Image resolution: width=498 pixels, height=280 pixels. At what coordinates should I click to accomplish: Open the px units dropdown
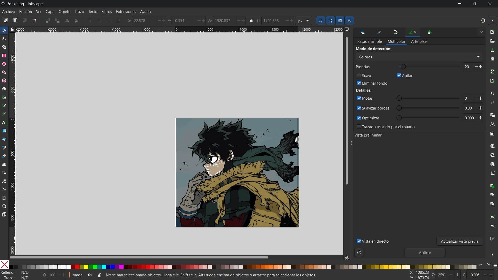303,21
